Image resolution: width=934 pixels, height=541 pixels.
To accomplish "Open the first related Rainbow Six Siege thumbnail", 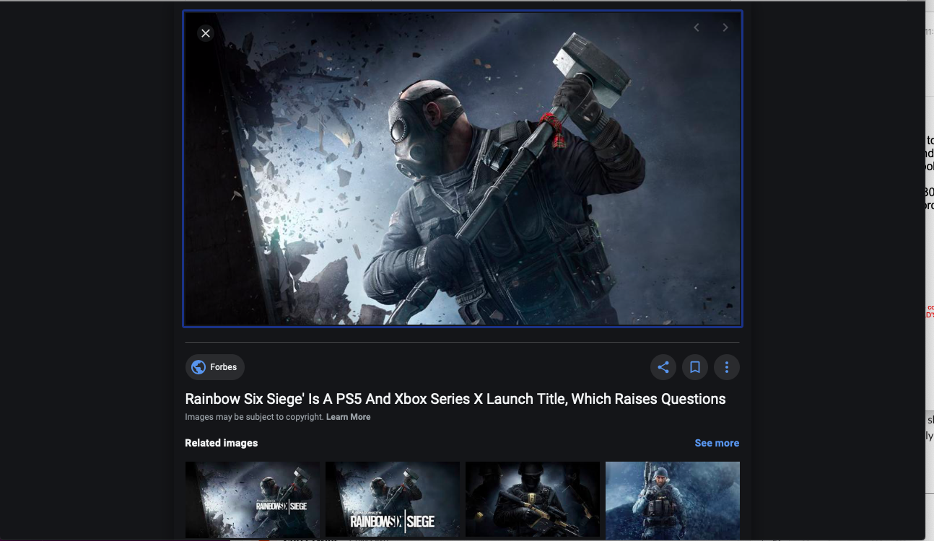I will [x=252, y=499].
